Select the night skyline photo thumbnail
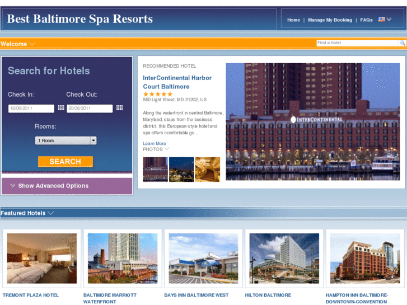This screenshot has height=305, width=407. pyautogui.click(x=181, y=169)
